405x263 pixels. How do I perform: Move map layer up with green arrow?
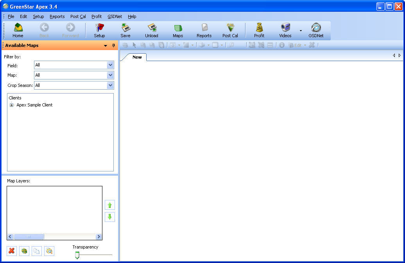pyautogui.click(x=110, y=205)
